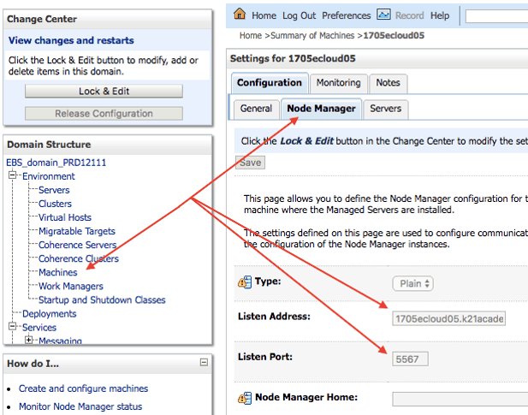Screen dimensions: 528x415
Task: Switch to the Monitoring tab
Action: (x=338, y=83)
